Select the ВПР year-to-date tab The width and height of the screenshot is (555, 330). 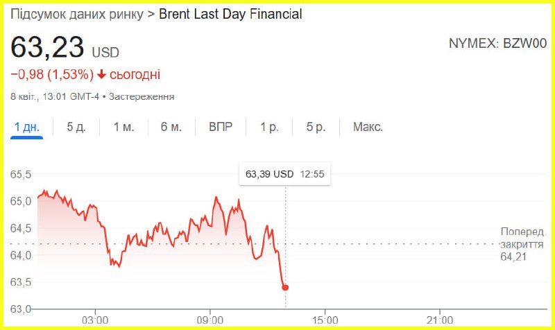pyautogui.click(x=221, y=127)
